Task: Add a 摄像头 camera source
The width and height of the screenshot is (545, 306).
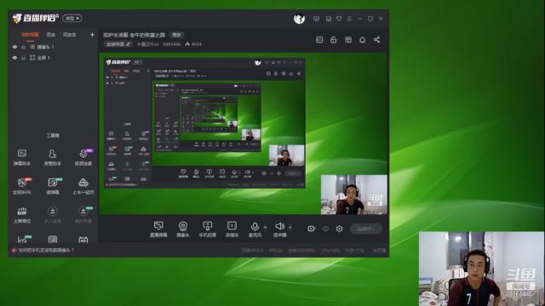Action: tap(183, 229)
